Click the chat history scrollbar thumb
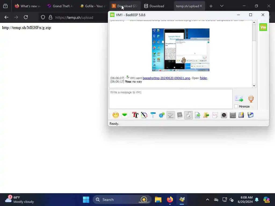 point(254,32)
